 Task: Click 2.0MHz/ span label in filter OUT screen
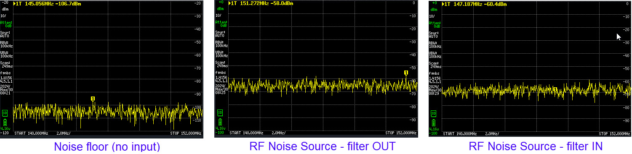(x=278, y=133)
